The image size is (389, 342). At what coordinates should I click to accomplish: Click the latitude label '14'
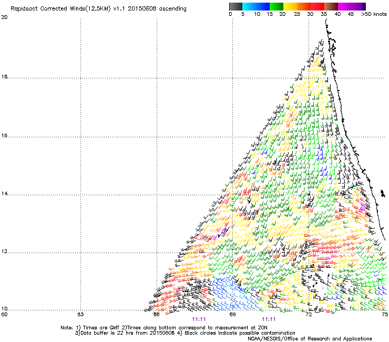point(4,194)
